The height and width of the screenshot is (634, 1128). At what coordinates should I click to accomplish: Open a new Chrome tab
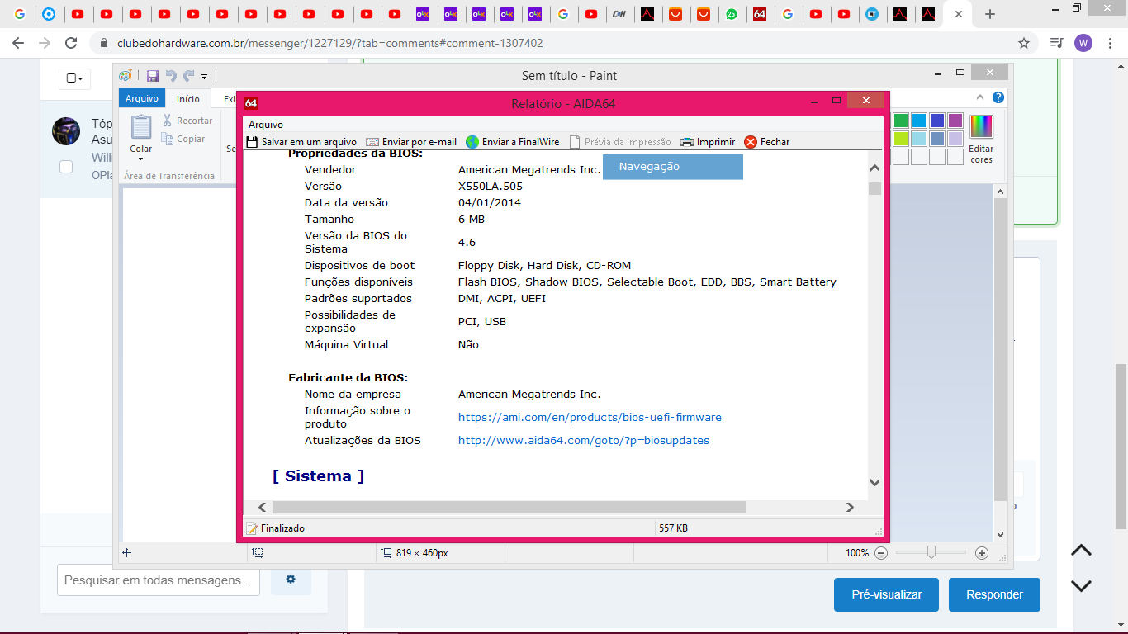[990, 14]
